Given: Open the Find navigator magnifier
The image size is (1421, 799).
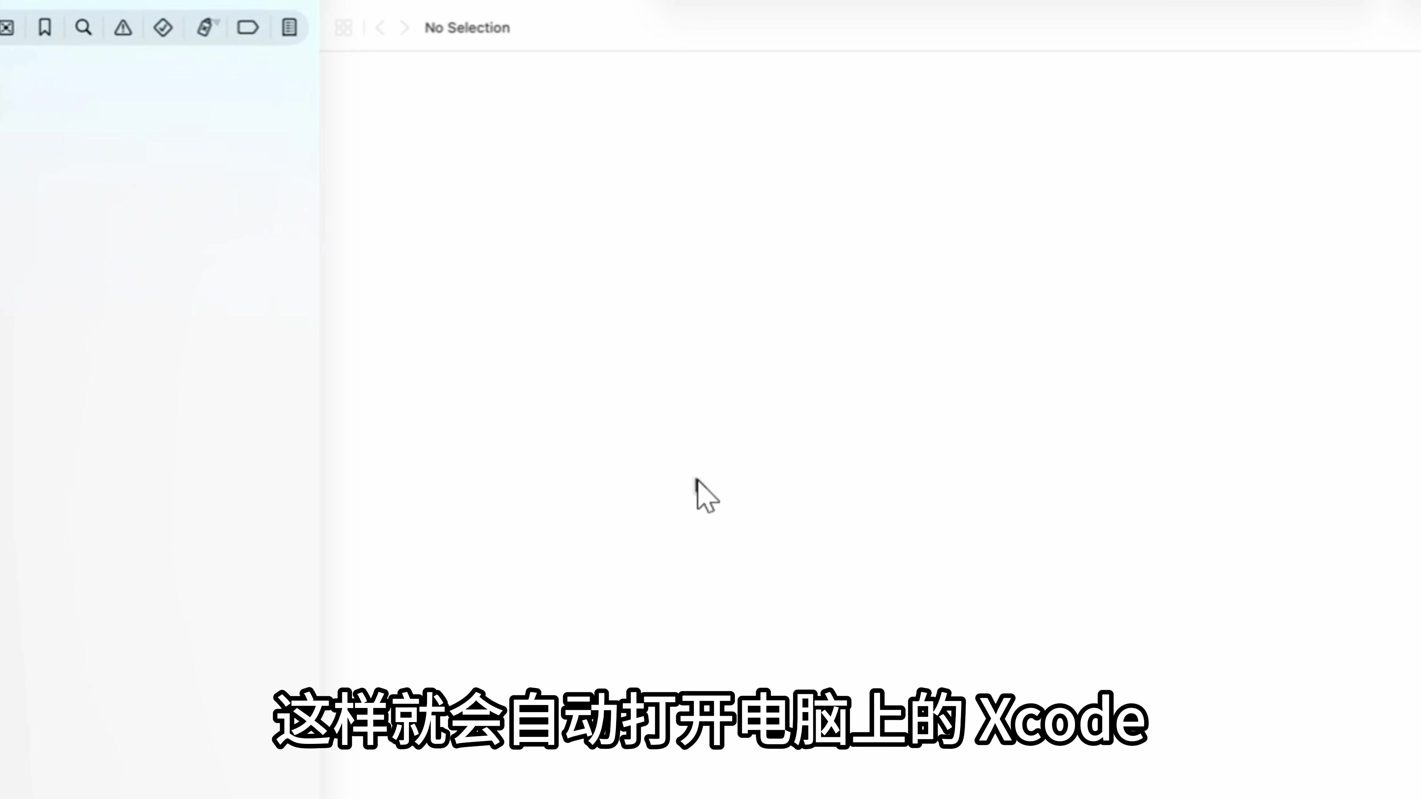Looking at the screenshot, I should [x=83, y=28].
